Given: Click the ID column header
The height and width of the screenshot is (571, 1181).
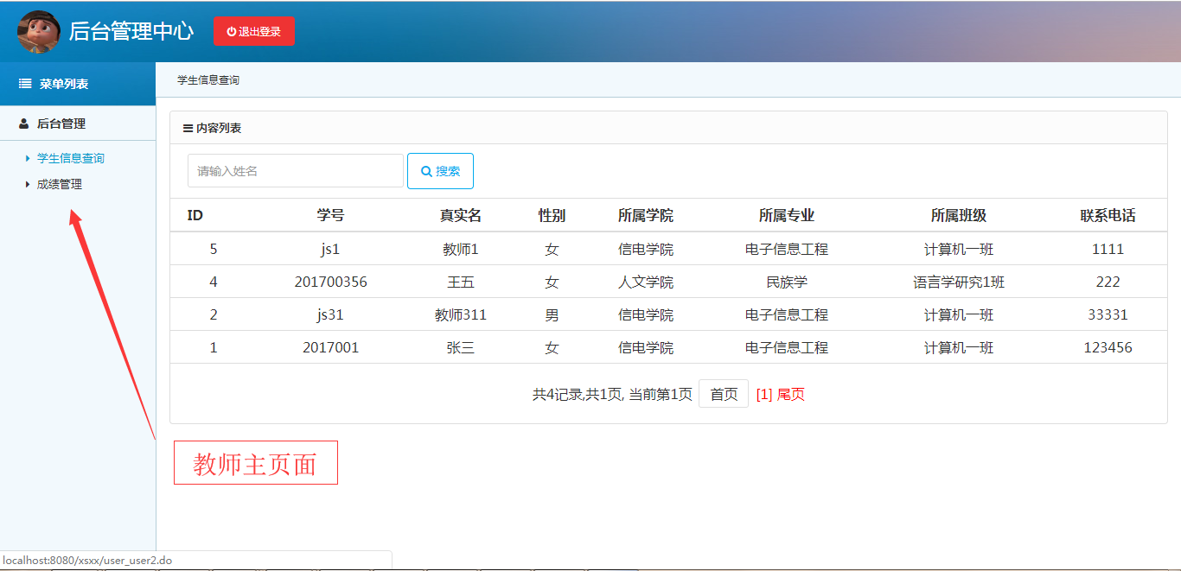Looking at the screenshot, I should coord(195,215).
